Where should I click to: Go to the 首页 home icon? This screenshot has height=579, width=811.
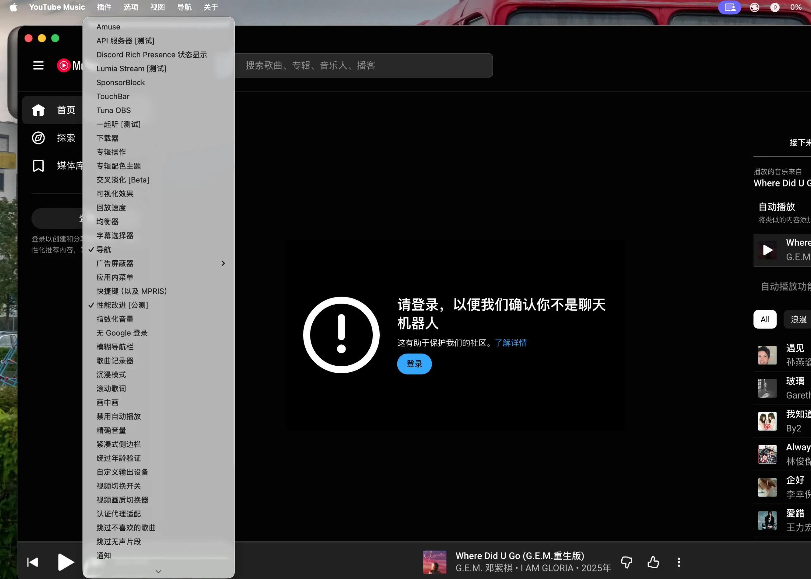(38, 110)
